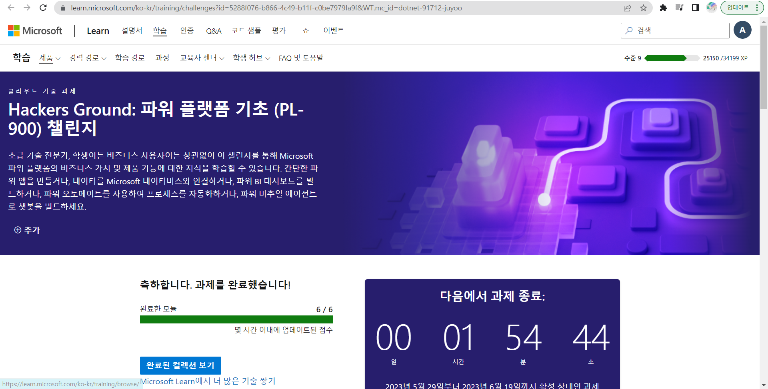Open the Microsoft Learn skills link
This screenshot has height=389, width=768.
[207, 381]
